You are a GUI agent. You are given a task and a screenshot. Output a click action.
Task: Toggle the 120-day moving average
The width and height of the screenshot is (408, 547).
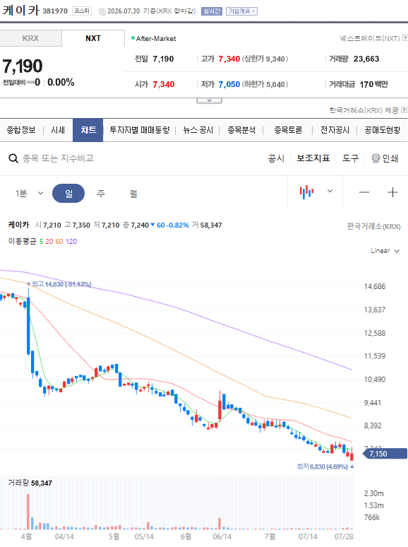(x=71, y=242)
